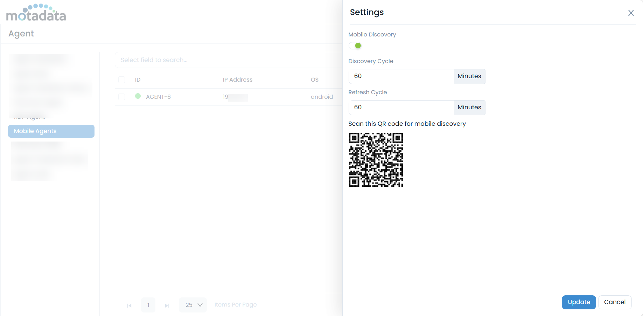Disable the Mobile Discovery switch

[355, 46]
